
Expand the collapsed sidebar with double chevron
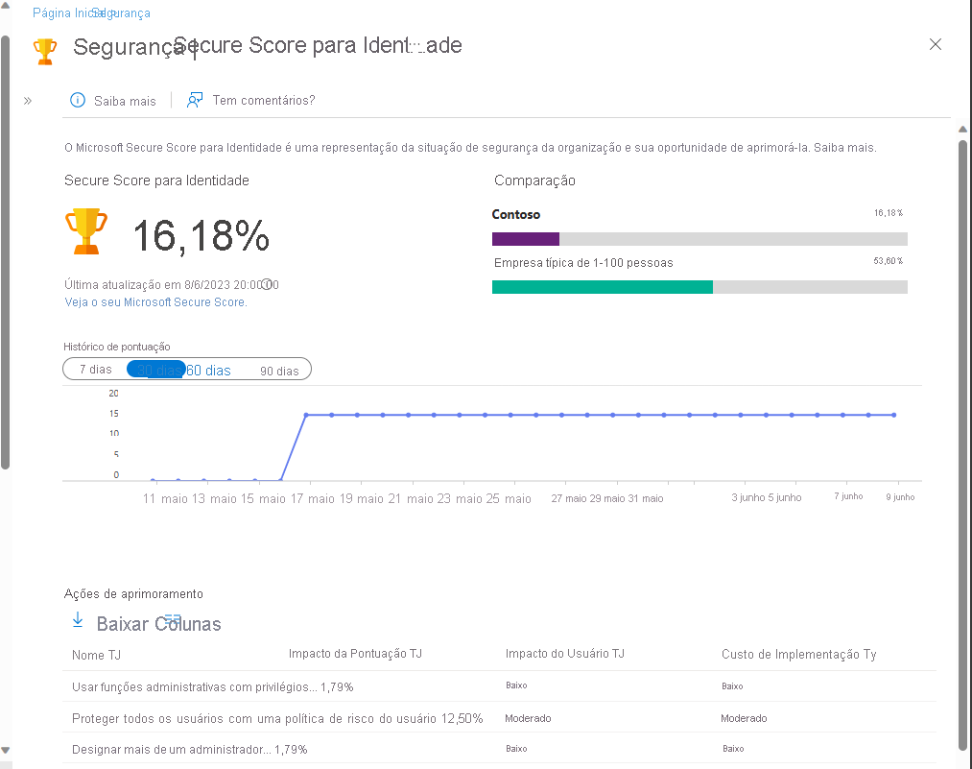(27, 101)
